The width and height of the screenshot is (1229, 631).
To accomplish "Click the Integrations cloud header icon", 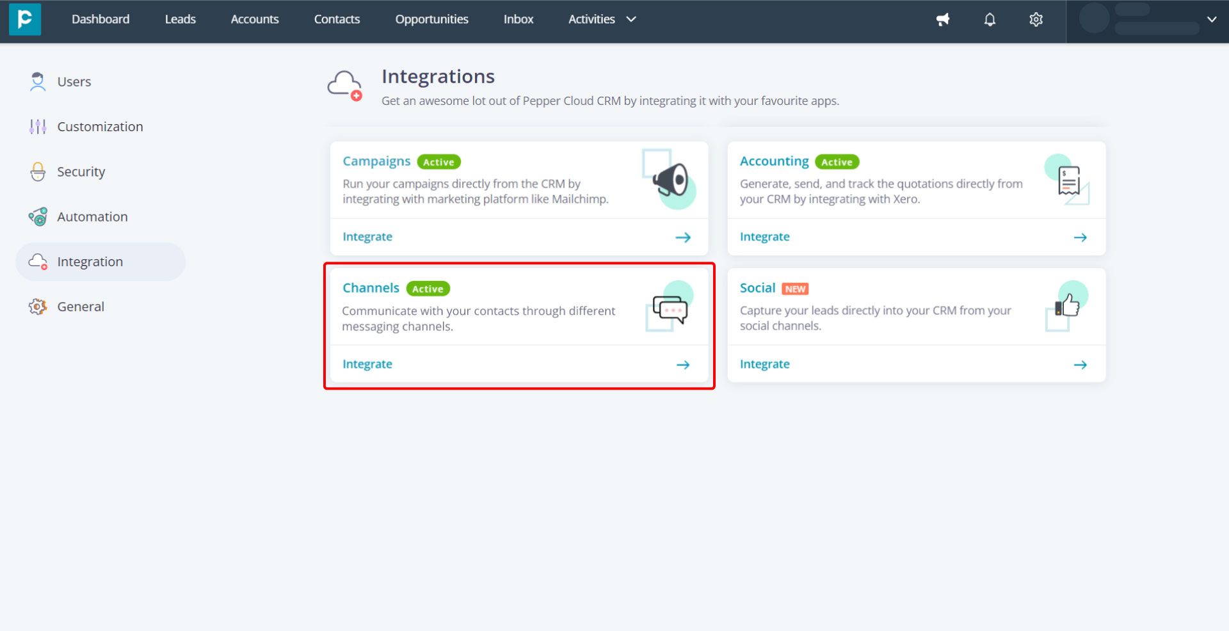I will click(345, 86).
